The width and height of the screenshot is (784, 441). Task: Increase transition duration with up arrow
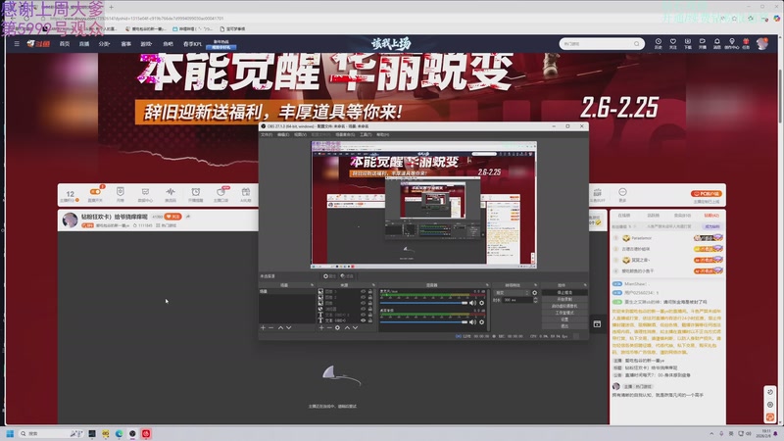coord(535,299)
